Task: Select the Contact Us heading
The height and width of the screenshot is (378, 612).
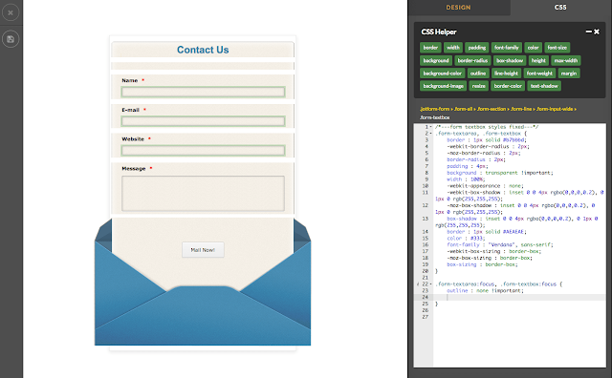Action: pyautogui.click(x=203, y=50)
